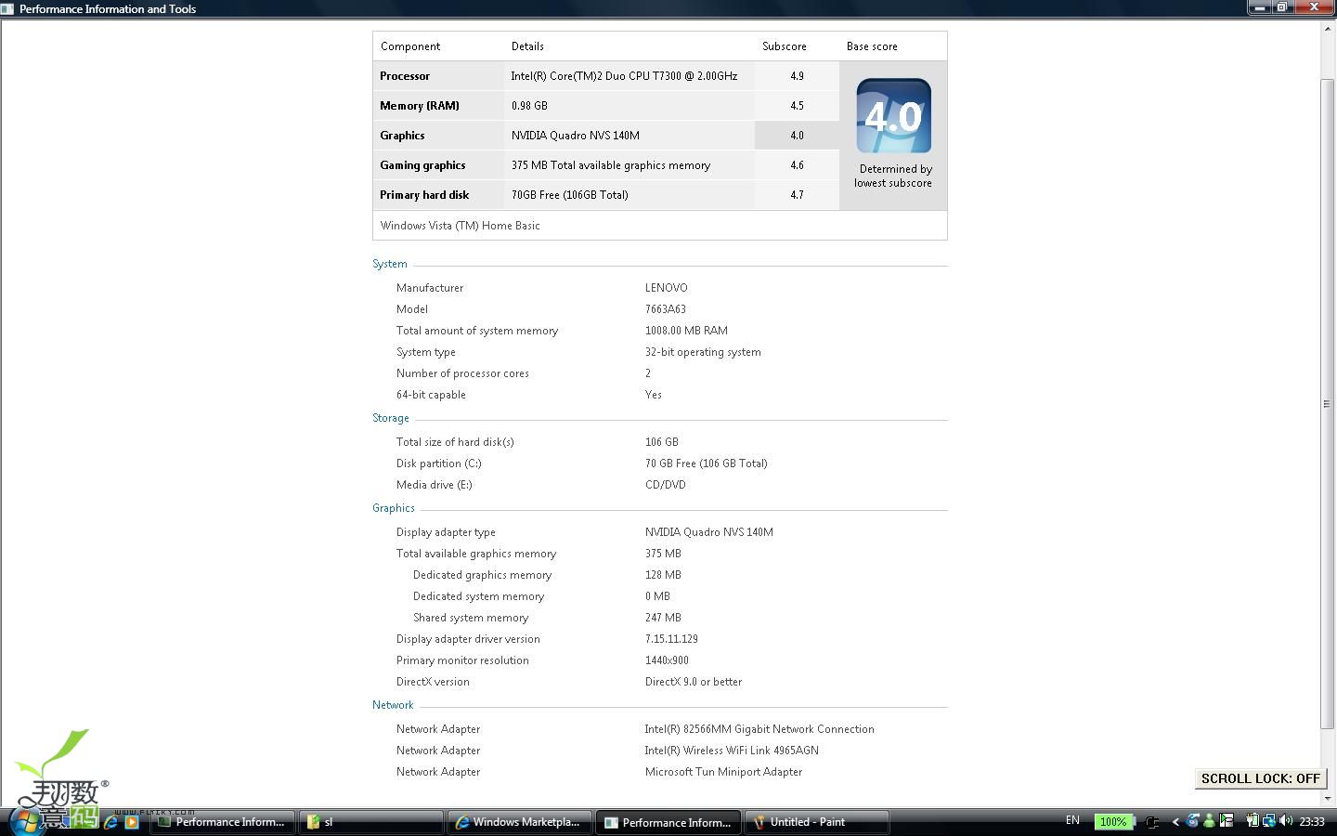Click the Dedicated graphics memory value 128 MB
The height and width of the screenshot is (836, 1337).
pyautogui.click(x=663, y=575)
